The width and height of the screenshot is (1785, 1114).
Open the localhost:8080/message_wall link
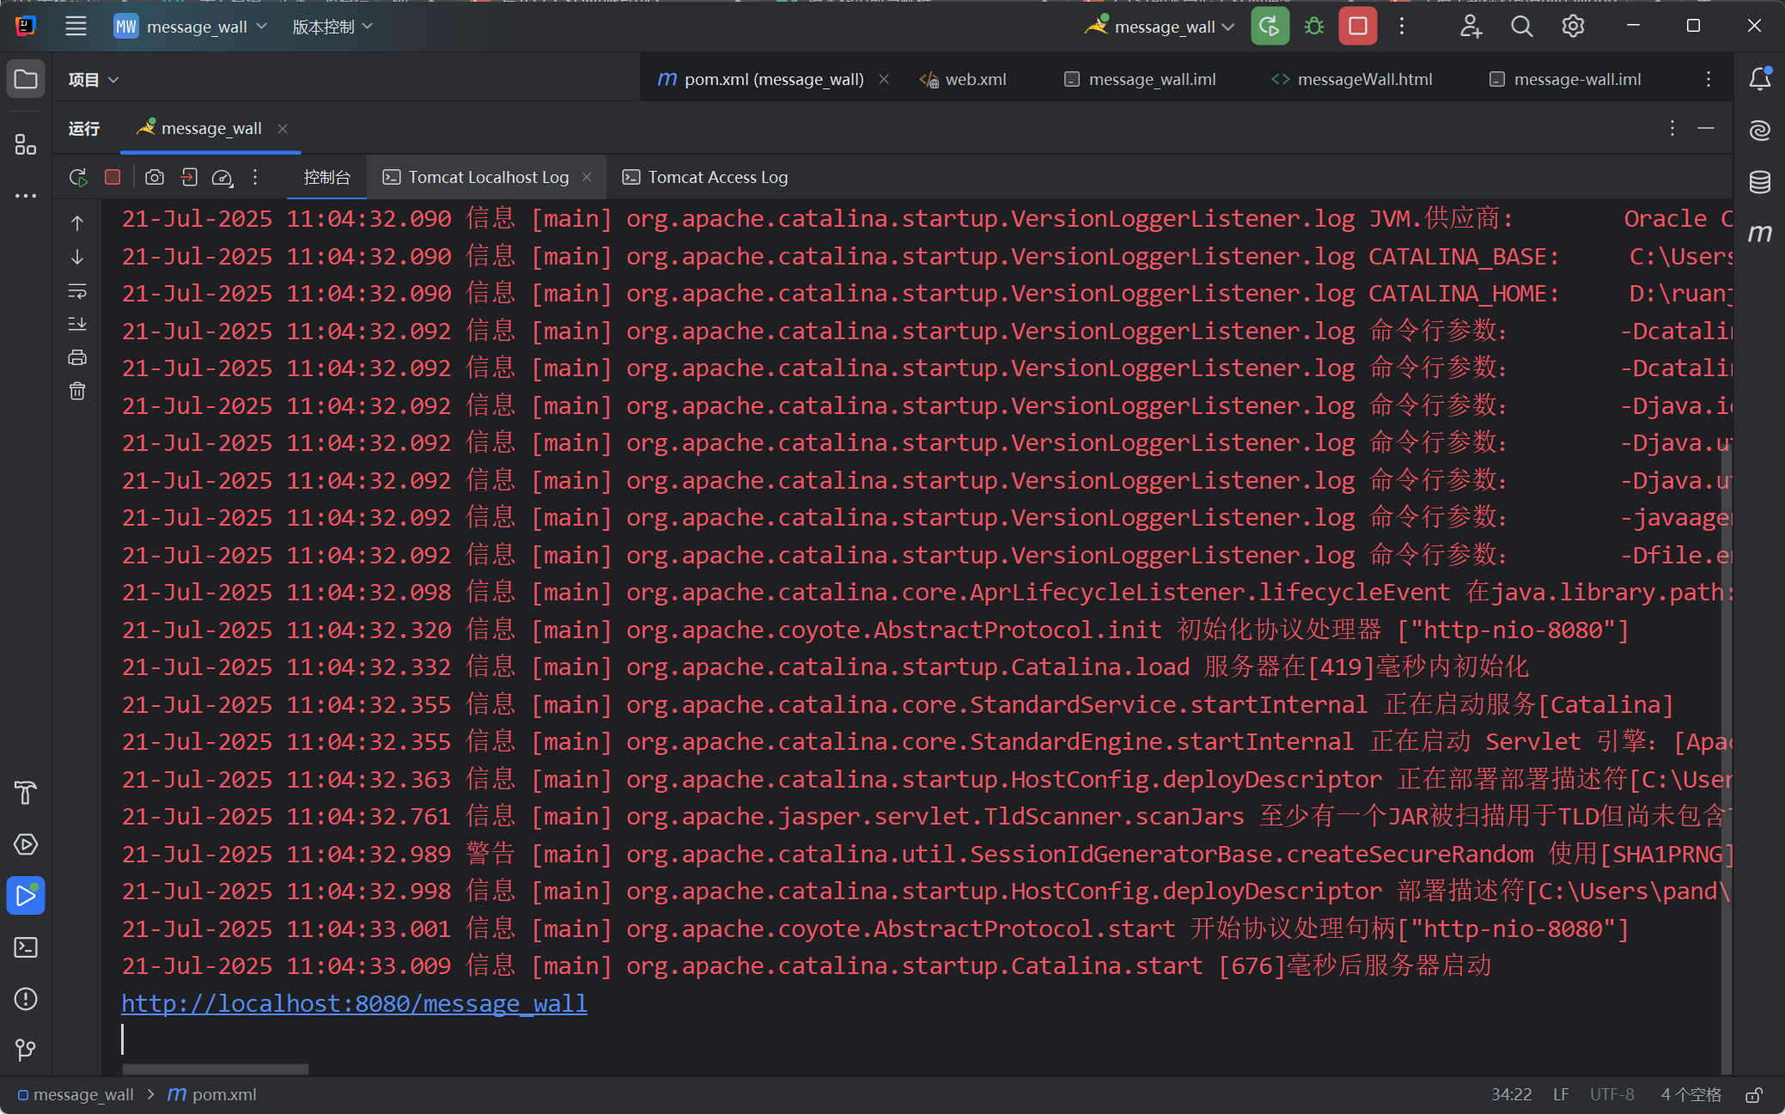[x=354, y=1003]
